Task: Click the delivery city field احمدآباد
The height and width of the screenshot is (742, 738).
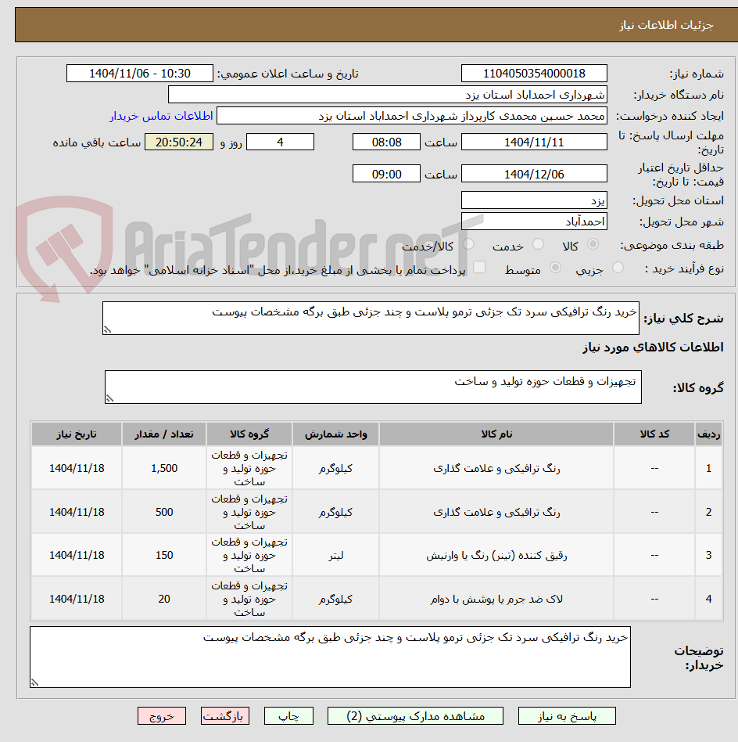Action: point(534,221)
